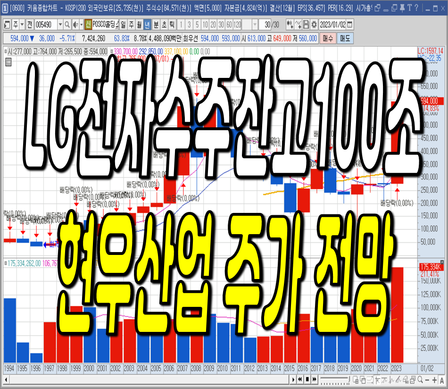This screenshot has width=448, height=389.
Task: Click the rewind double-arrow button
Action: pyautogui.click(x=300, y=380)
